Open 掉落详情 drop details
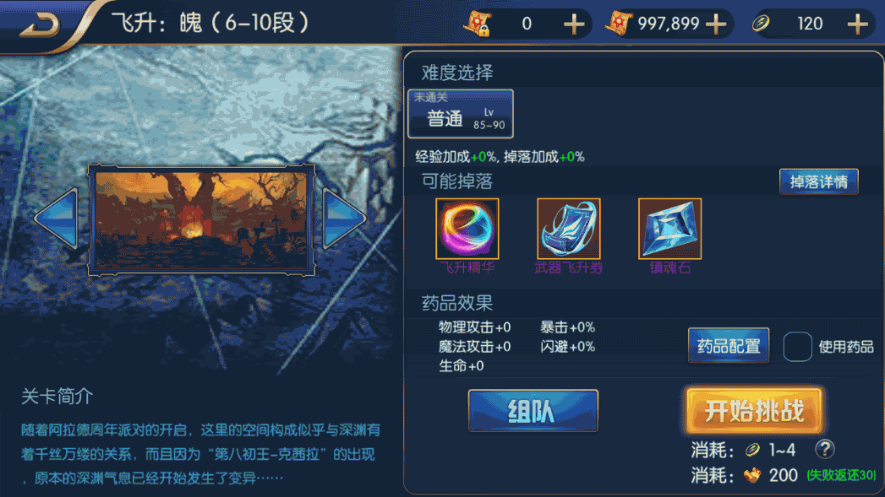Viewport: 885px width, 497px height. 819,181
